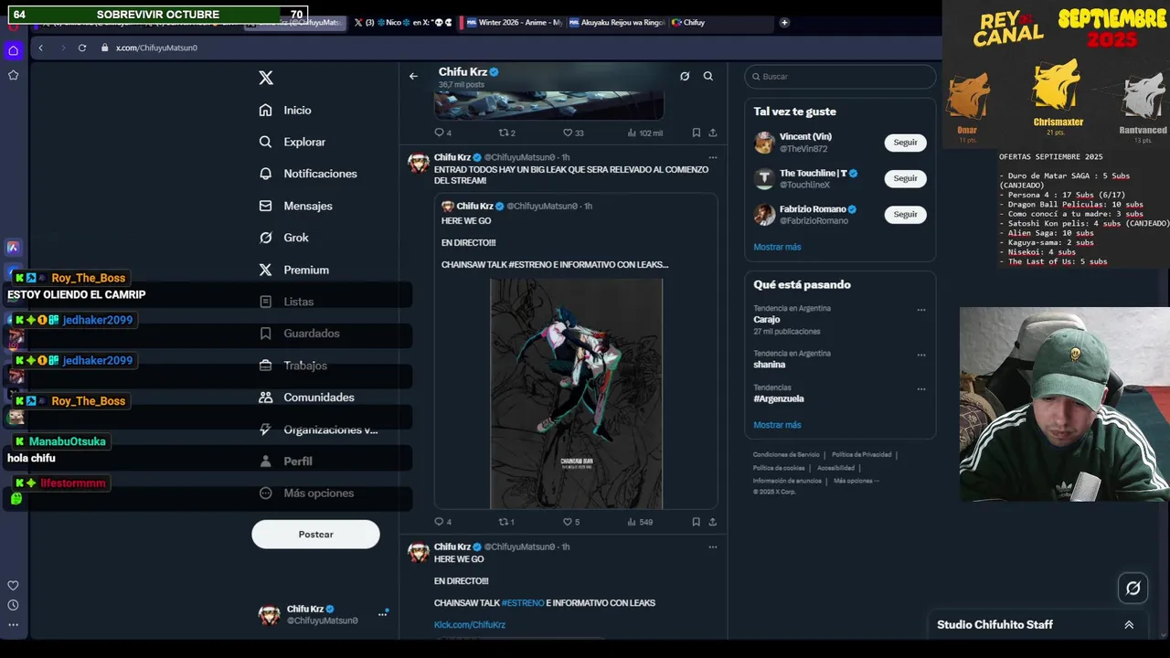1170x658 pixels.
Task: Open more options for shanina trend
Action: (921, 355)
